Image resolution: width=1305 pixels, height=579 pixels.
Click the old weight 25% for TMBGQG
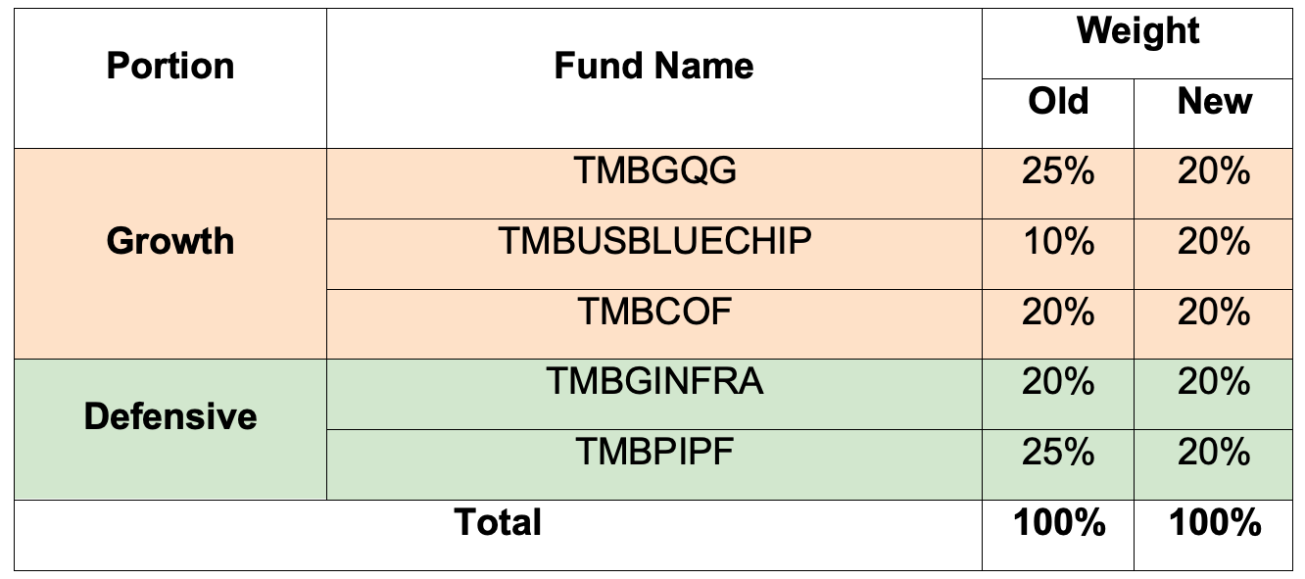(1058, 171)
